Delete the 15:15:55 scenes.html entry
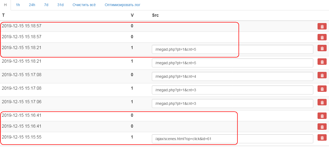 tap(322, 138)
